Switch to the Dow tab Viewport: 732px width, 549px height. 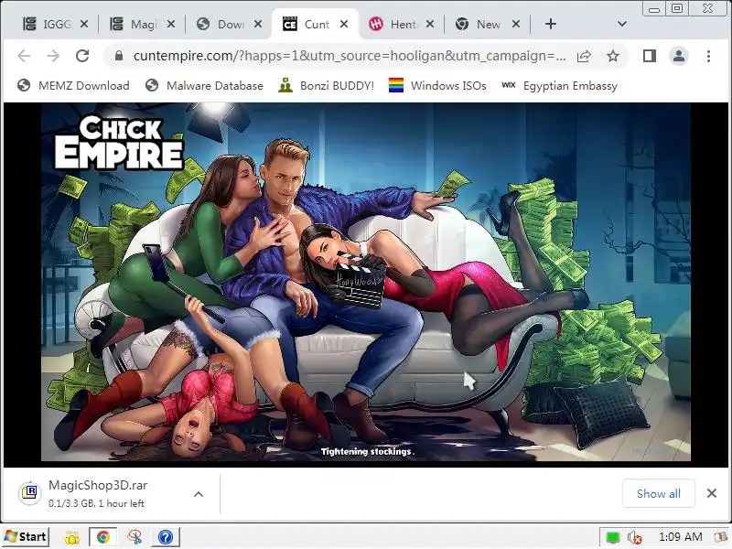(221, 24)
